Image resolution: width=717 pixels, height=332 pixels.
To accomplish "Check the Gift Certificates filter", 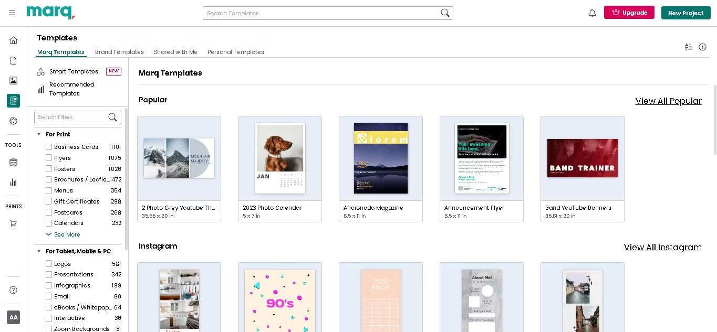I will coord(49,201).
